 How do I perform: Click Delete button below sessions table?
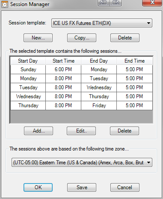tap(124, 131)
